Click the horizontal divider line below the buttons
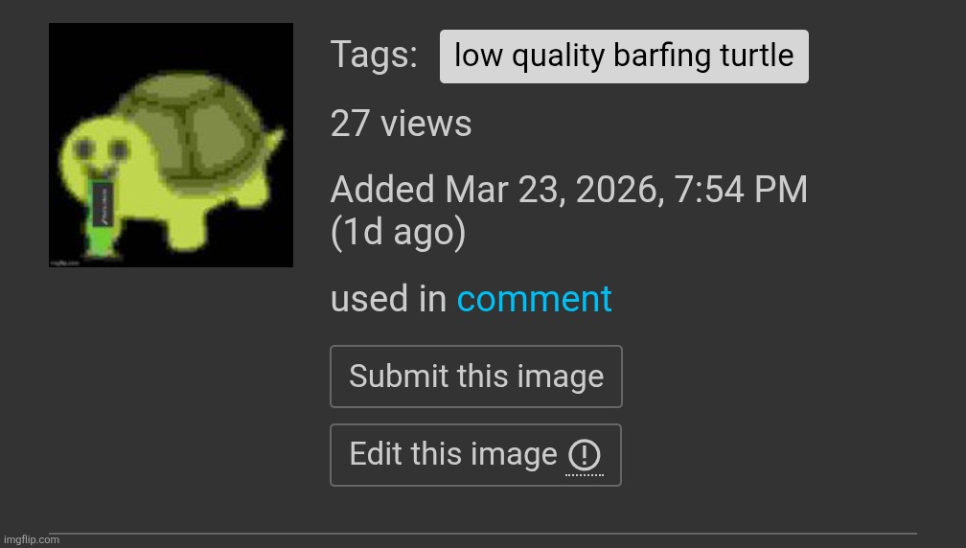966x548 pixels. coord(482,534)
